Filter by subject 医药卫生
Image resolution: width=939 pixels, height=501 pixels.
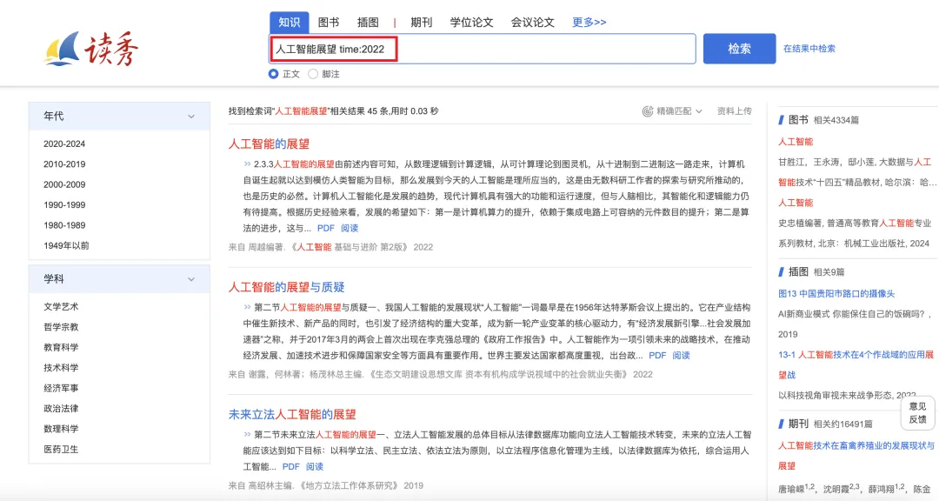tap(61, 450)
